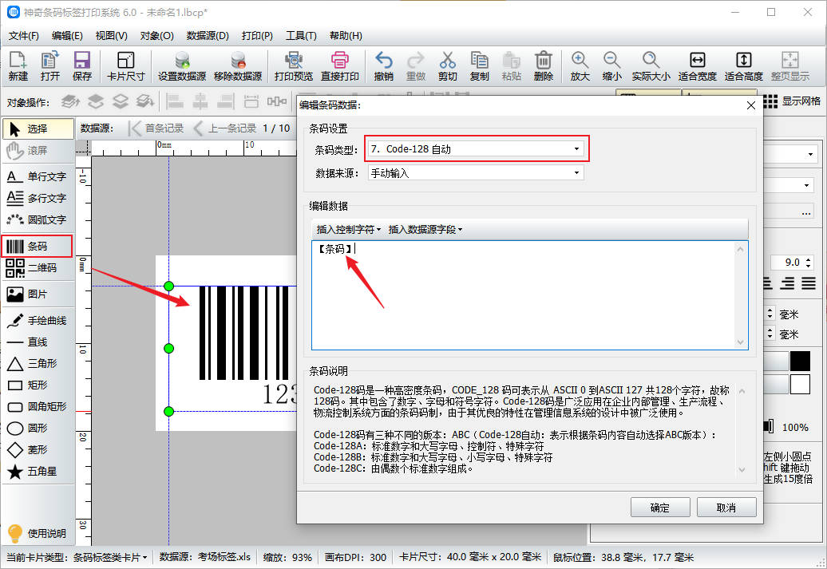Open the 工具(T) menu

pos(301,35)
